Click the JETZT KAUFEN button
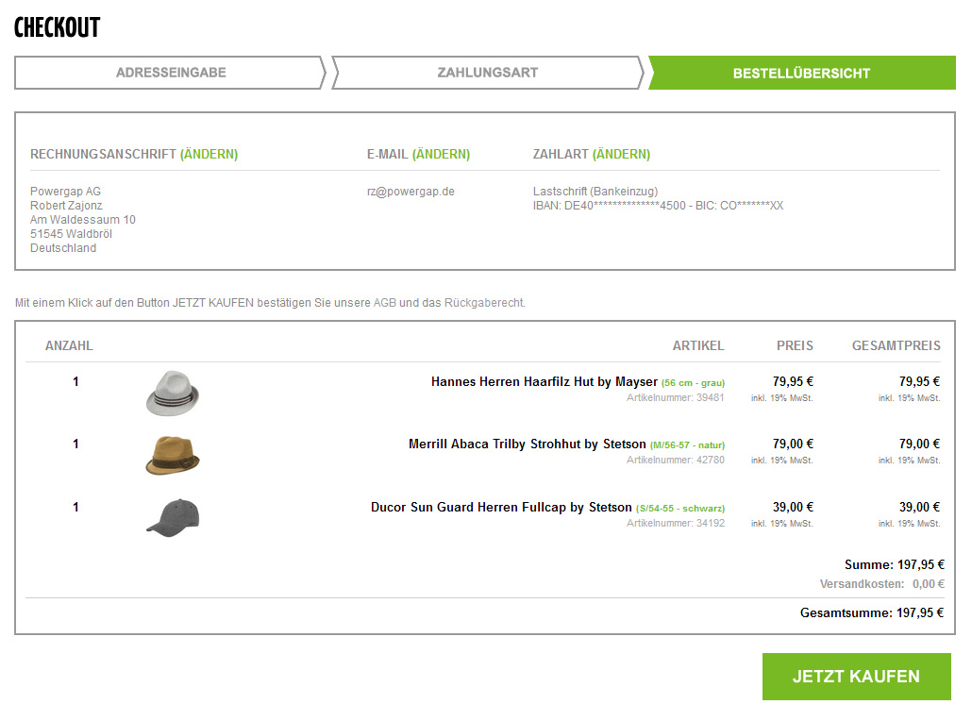972x721 pixels. pos(856,677)
